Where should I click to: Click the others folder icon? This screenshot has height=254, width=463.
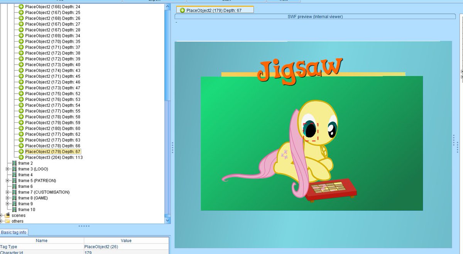[7, 221]
